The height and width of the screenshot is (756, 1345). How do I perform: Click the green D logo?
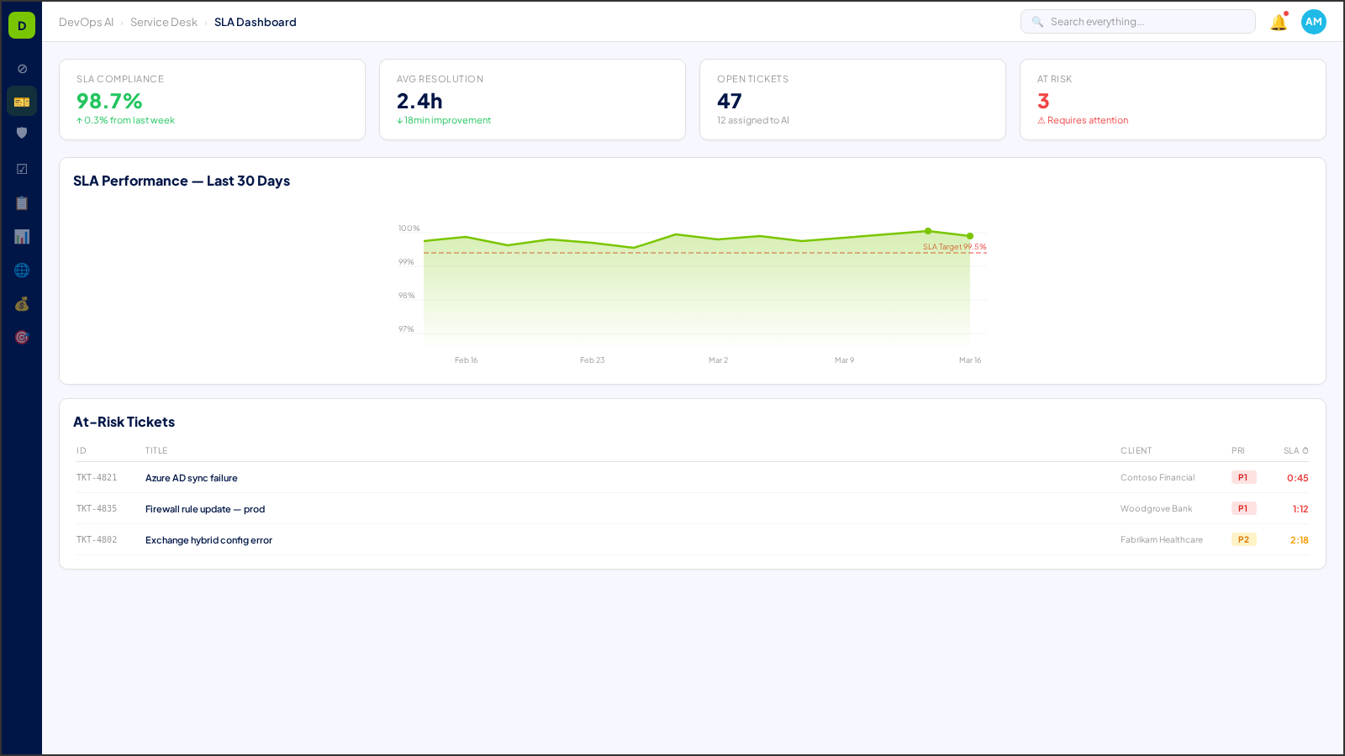(x=21, y=24)
